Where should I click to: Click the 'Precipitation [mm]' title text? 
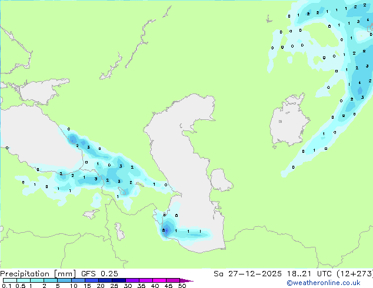tap(38, 274)
